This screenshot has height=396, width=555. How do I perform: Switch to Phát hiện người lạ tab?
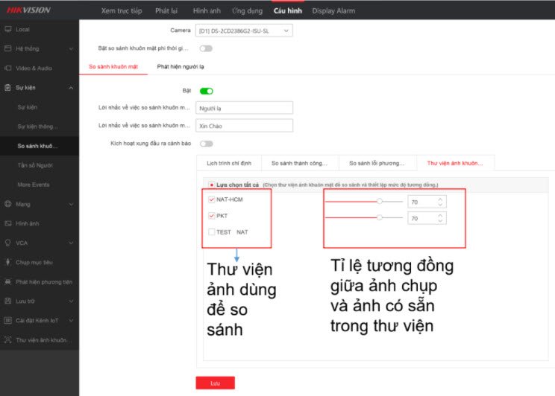click(181, 66)
